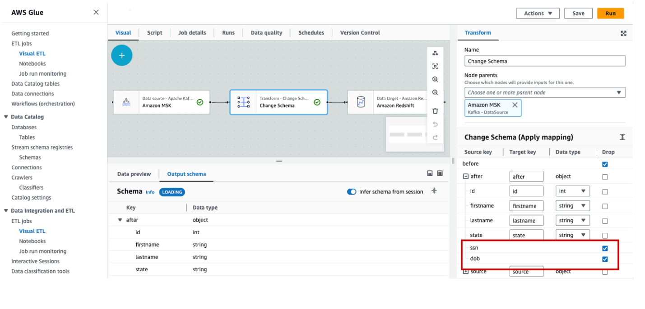Open the Job details tab

pos(192,32)
